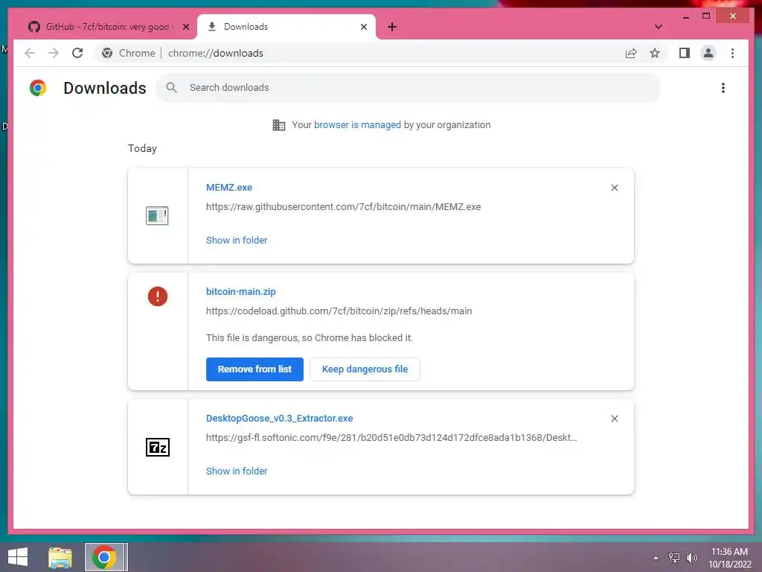Image resolution: width=762 pixels, height=572 pixels.
Task: Click the MEMZ.exe file type icon
Action: pos(157,215)
